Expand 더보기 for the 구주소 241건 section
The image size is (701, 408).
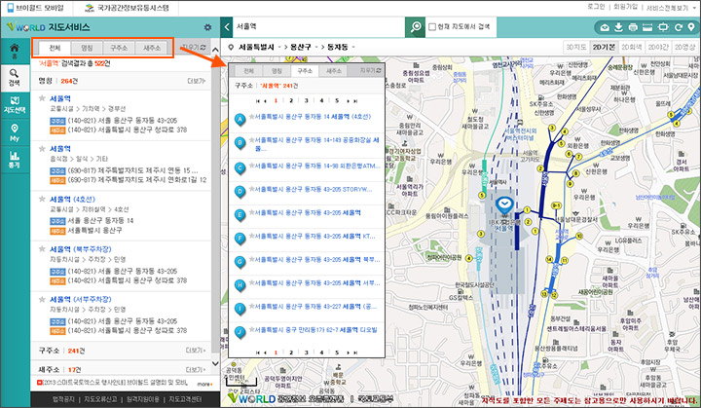pyautogui.click(x=197, y=351)
